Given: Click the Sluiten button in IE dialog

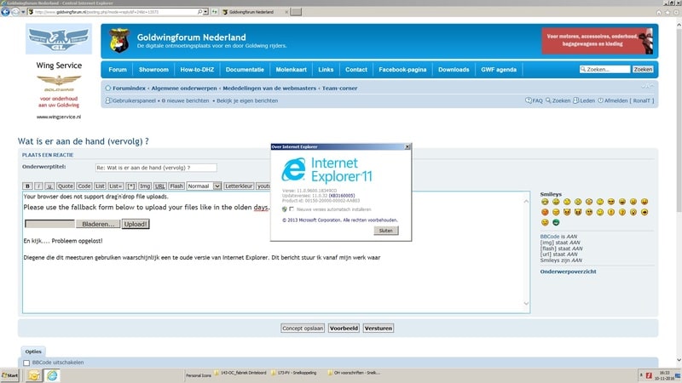Looking at the screenshot, I should (x=386, y=231).
